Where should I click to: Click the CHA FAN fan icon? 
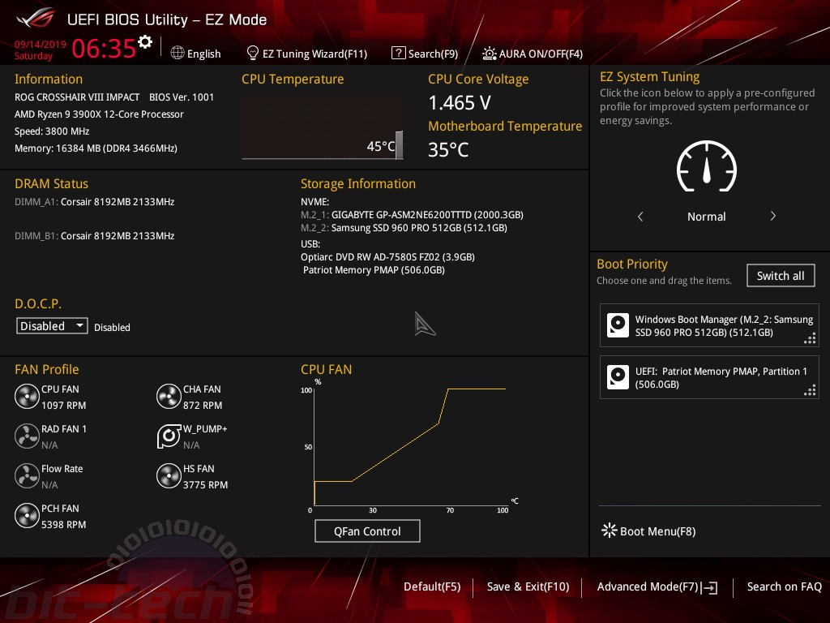tap(169, 396)
